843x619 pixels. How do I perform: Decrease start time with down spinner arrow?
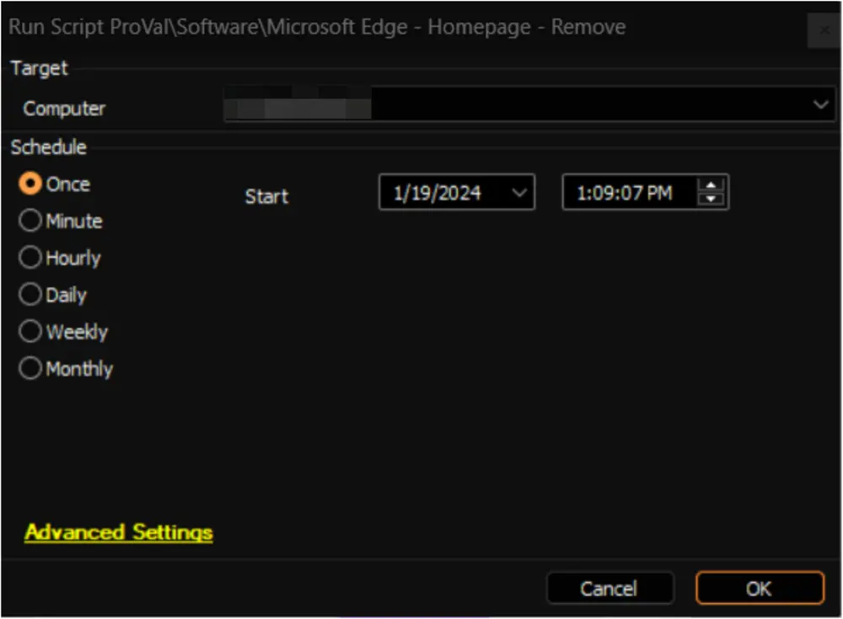[x=711, y=199]
